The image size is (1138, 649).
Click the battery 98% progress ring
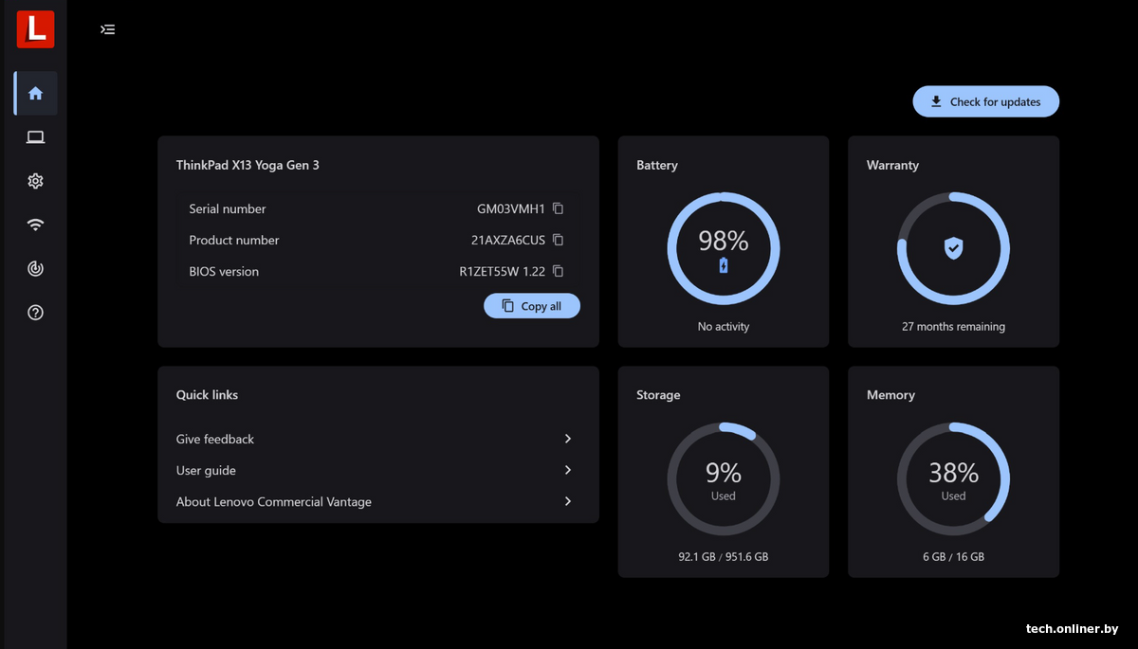(724, 248)
